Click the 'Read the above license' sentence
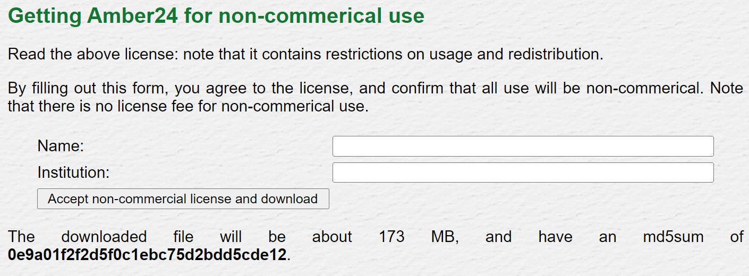 pyautogui.click(x=305, y=54)
